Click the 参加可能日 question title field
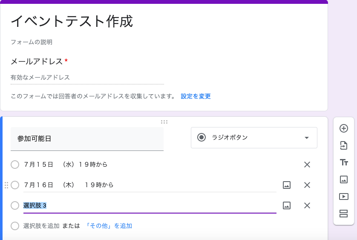Screen dimensions: 357x240 87,139
